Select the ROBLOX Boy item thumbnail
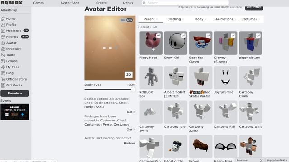Image resolution: width=289 pixels, height=162 pixels. tap(151, 78)
